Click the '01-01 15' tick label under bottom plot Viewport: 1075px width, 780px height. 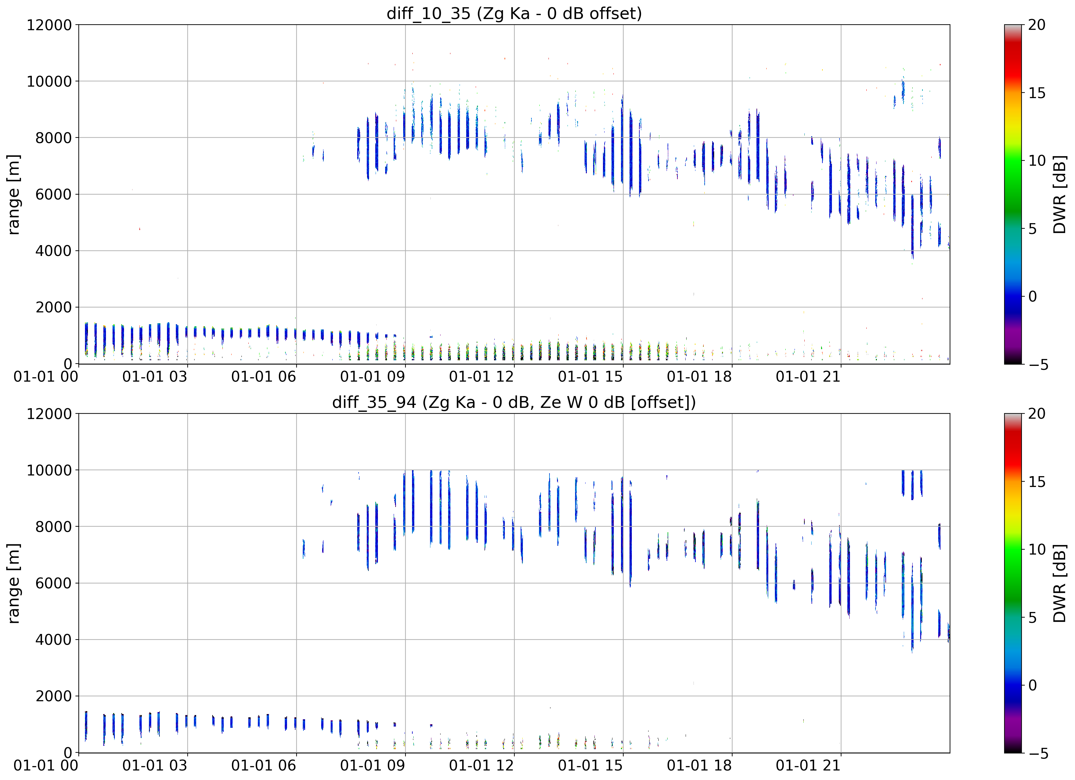[590, 765]
